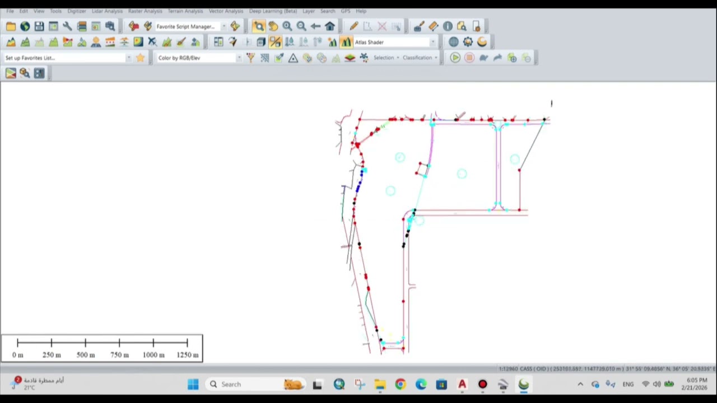Toggle the 3D cube view icon

[x=260, y=42]
